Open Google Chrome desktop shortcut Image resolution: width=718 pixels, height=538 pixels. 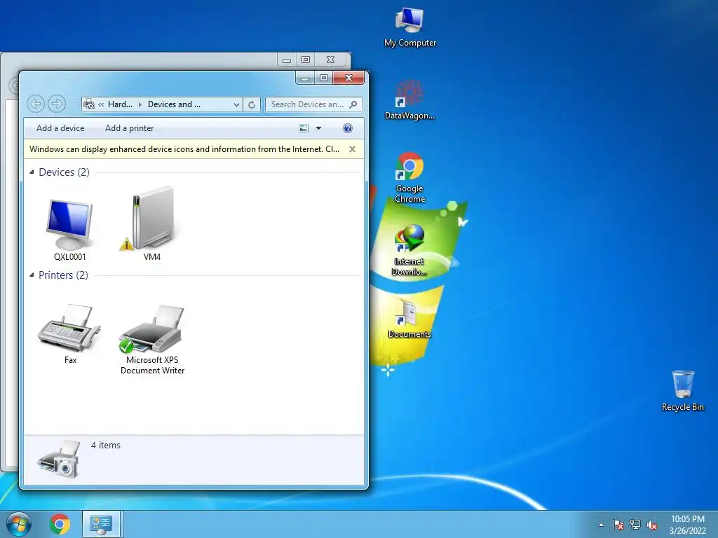409,177
